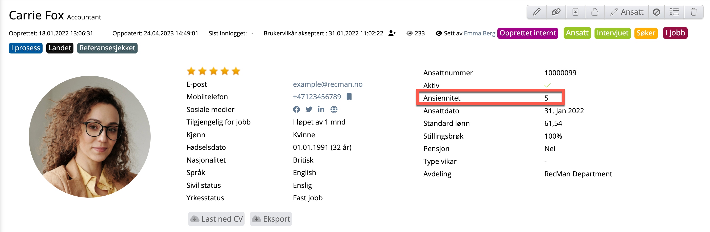Click the unlocked padlock icon
Screen dimensions: 710x232
pos(595,12)
